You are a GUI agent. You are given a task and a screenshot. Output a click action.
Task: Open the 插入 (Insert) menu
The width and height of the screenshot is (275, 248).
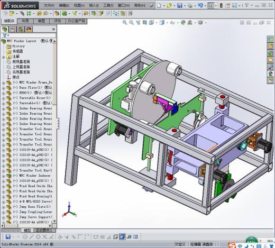[94, 5]
